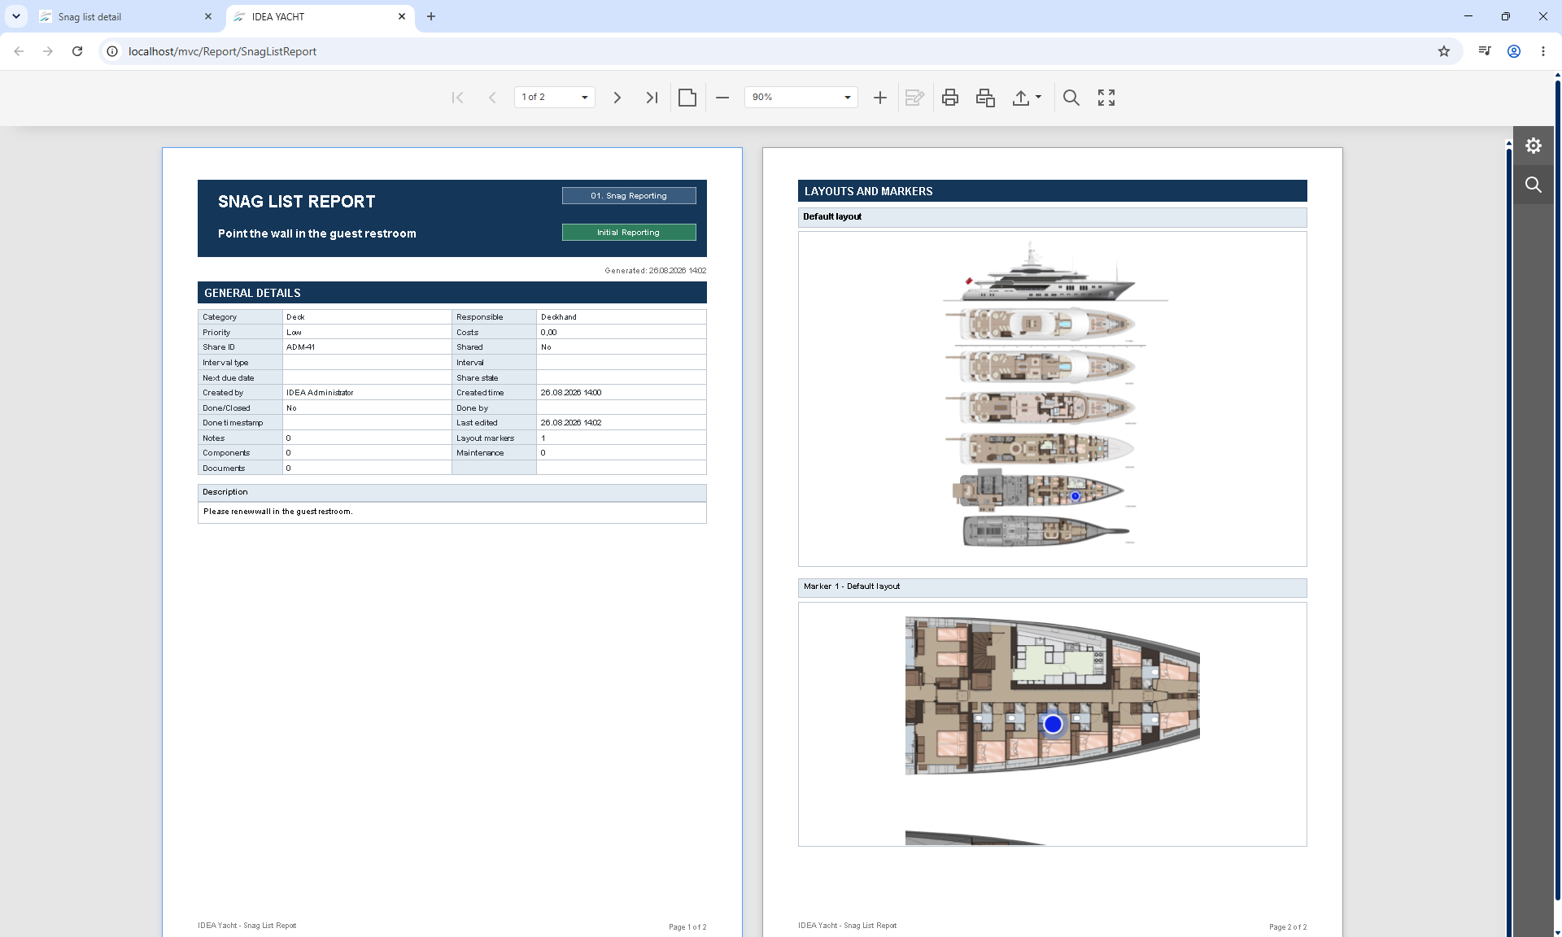Click small blue marker on default layout
This screenshot has width=1562, height=937.
(1075, 496)
